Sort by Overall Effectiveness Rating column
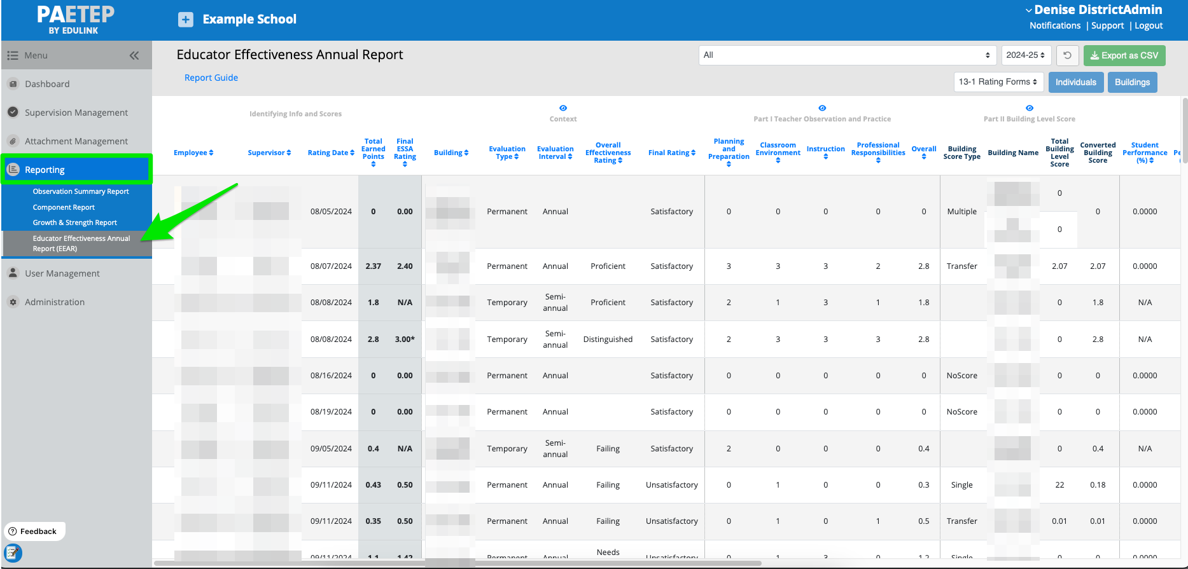 pos(608,153)
